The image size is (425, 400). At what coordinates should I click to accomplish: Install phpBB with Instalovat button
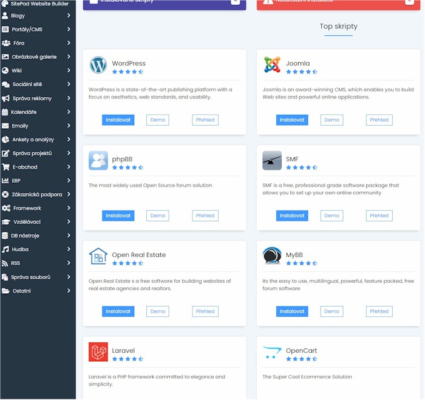click(118, 215)
